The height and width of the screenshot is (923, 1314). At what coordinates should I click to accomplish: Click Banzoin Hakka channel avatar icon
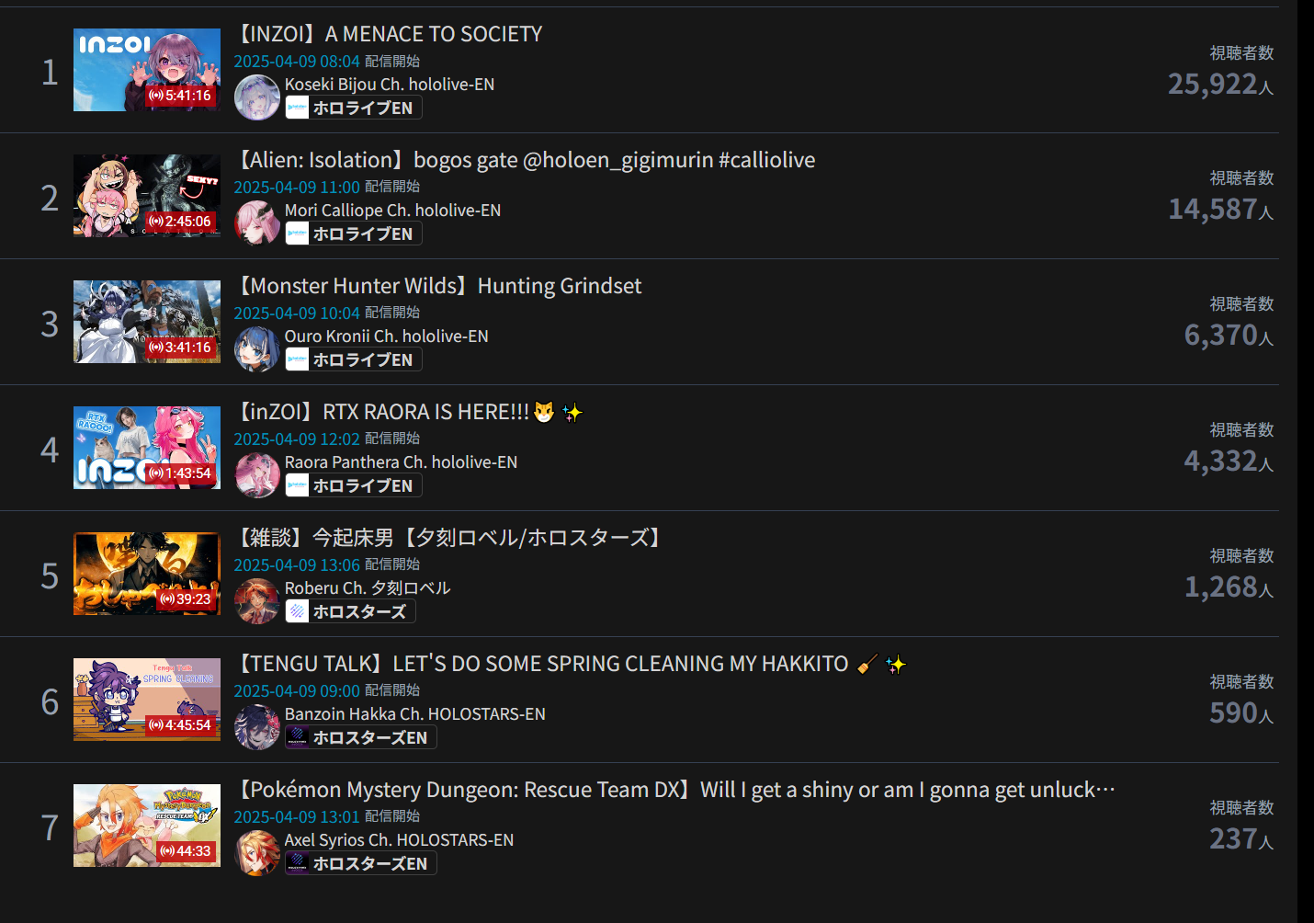[x=257, y=727]
